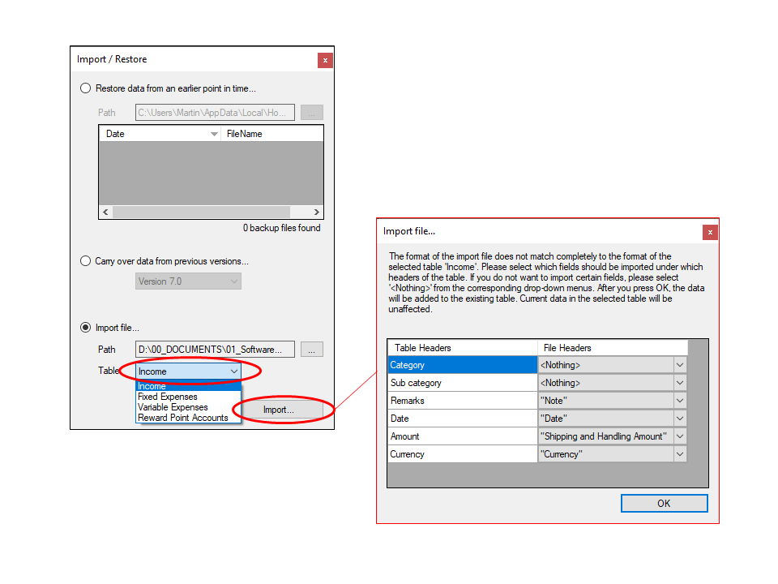Select 'Restore data from an earlier point' option

[86, 88]
